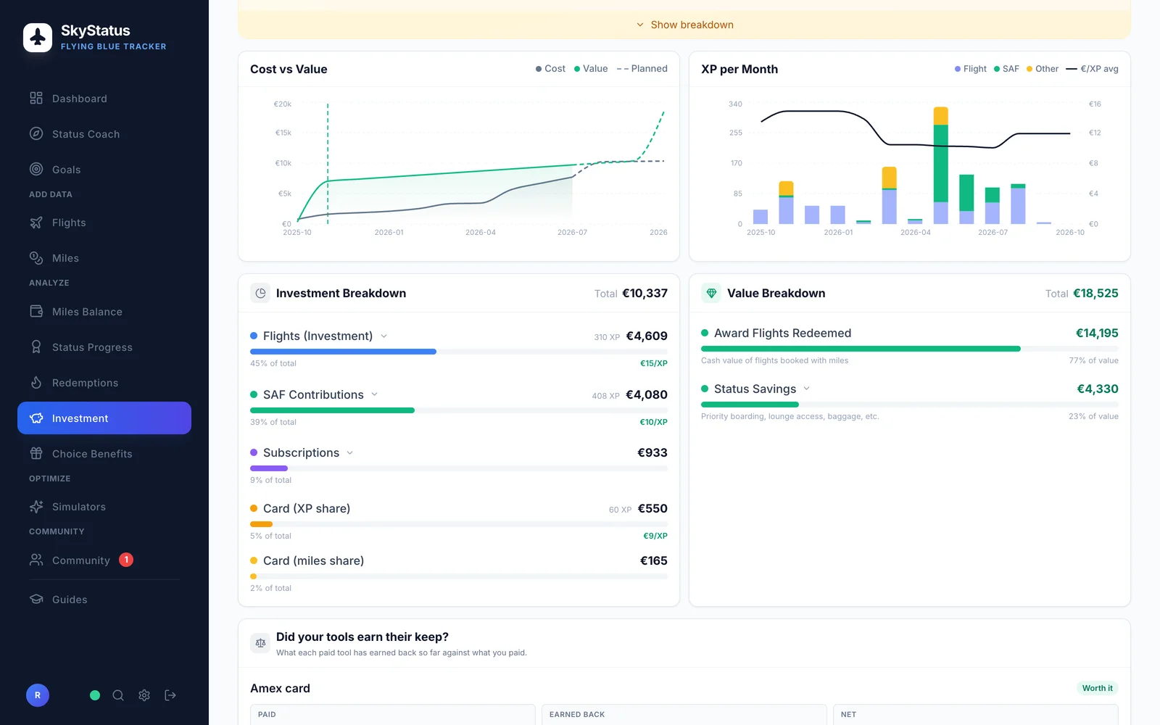Click the SkyStatus airplane logo icon
The height and width of the screenshot is (725, 1160).
tap(38, 38)
